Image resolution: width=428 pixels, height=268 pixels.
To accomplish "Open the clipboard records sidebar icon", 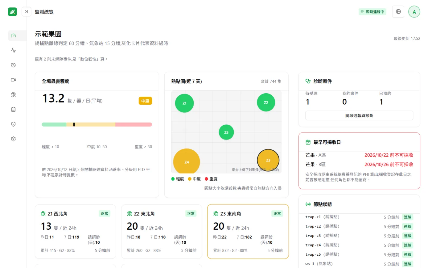I will click(x=13, y=109).
